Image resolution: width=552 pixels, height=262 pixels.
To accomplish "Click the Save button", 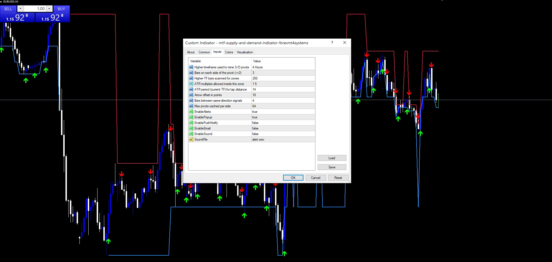I will pos(332,167).
